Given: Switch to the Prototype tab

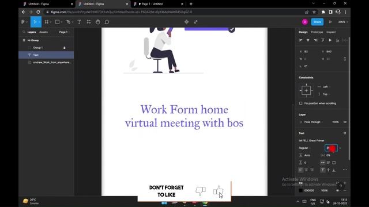Looking at the screenshot, I should (x=317, y=32).
